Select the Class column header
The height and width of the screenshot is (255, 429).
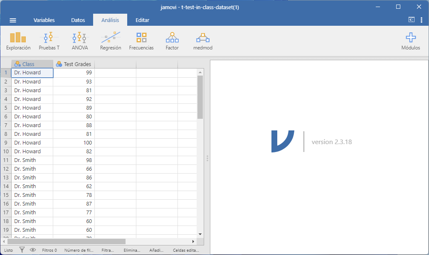32,64
